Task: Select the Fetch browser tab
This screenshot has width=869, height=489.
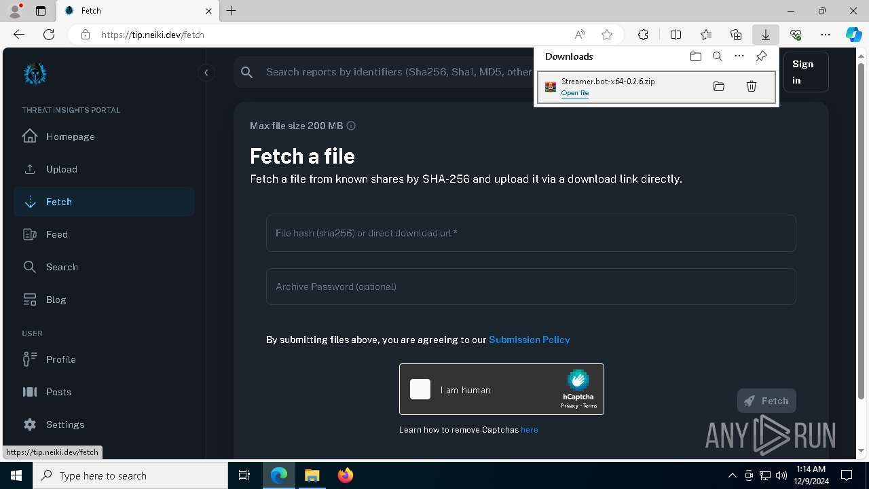Action: pos(138,11)
